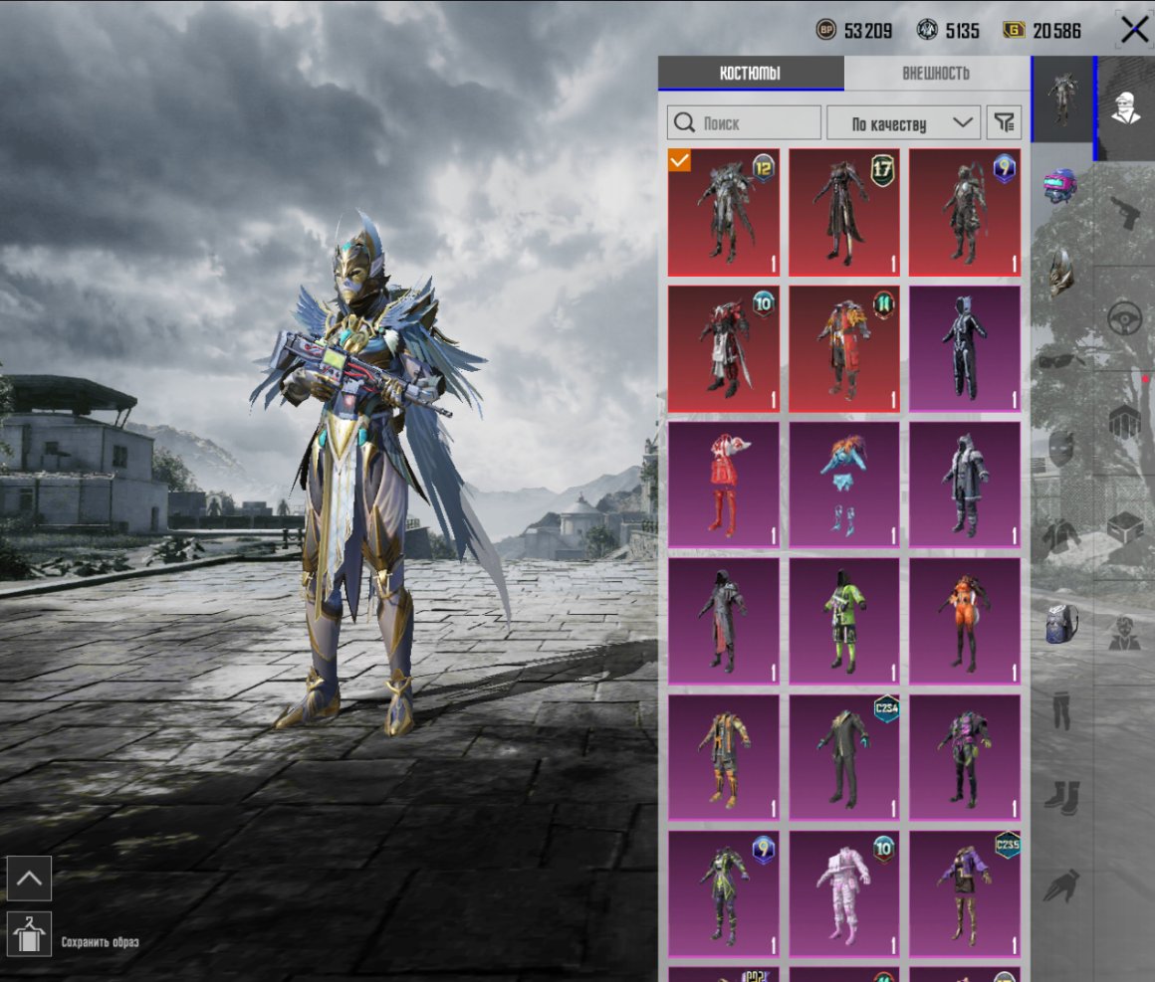Select the level 17 dark coat costume
This screenshot has height=982, width=1155.
point(844,212)
